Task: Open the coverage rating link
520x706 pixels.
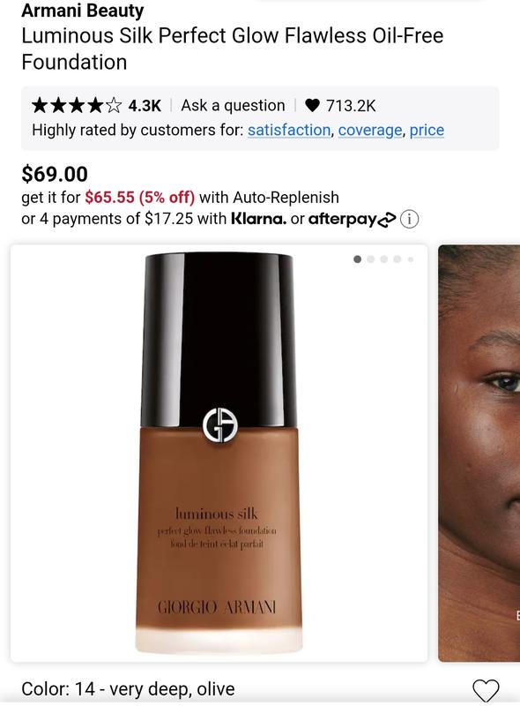Action: [x=370, y=130]
